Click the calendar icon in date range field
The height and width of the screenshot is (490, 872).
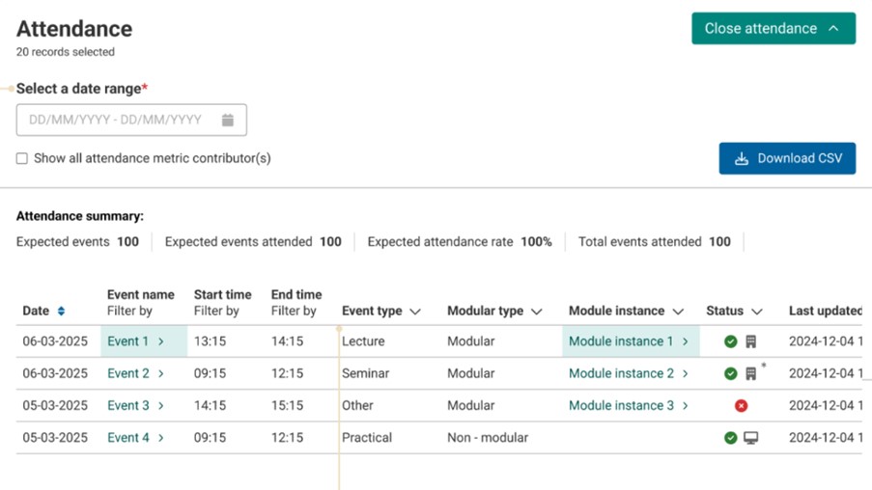point(228,121)
